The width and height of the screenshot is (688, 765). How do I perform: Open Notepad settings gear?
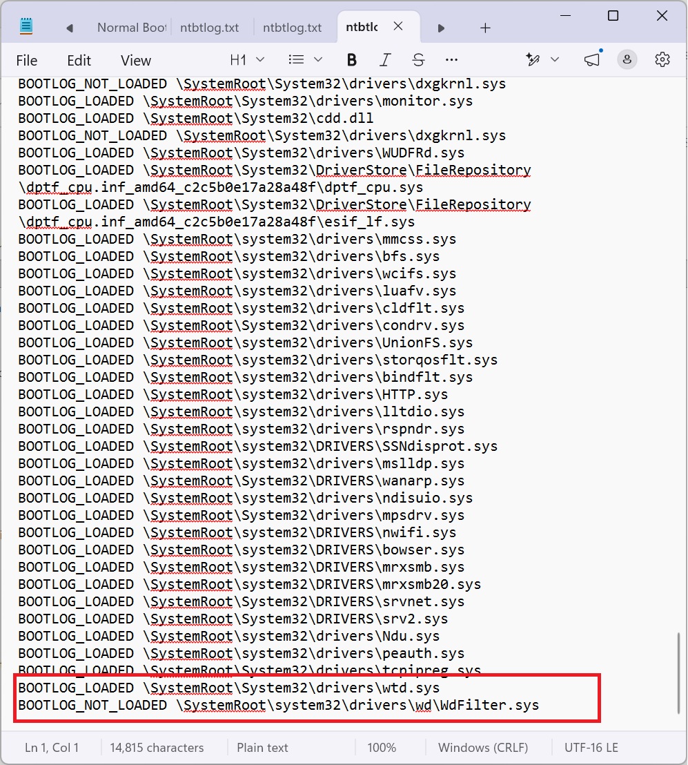(662, 59)
